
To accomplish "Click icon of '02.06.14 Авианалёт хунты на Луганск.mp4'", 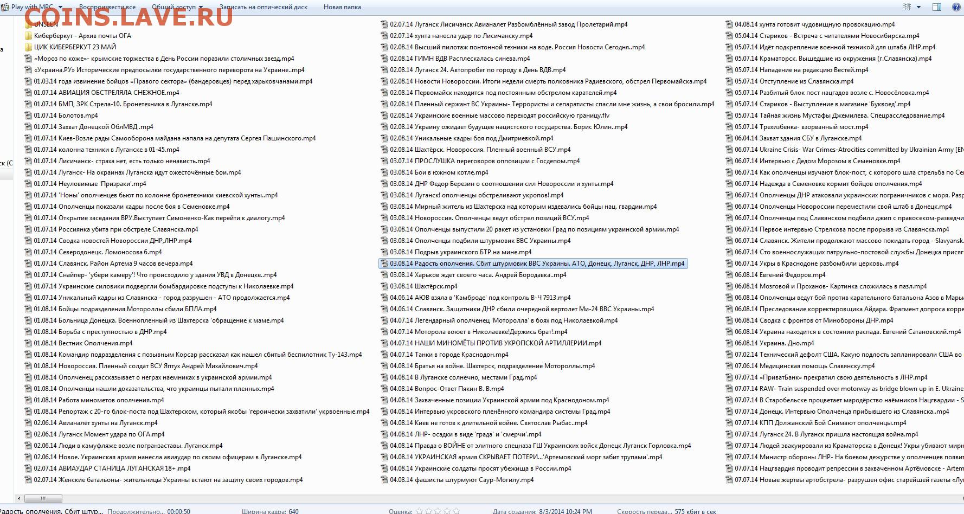I will (28, 423).
